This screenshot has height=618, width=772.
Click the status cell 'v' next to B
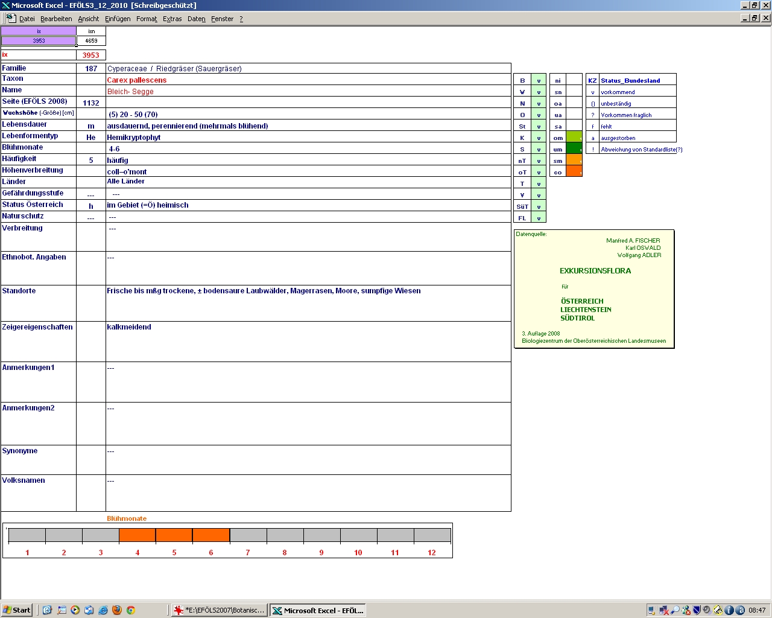[539, 80]
